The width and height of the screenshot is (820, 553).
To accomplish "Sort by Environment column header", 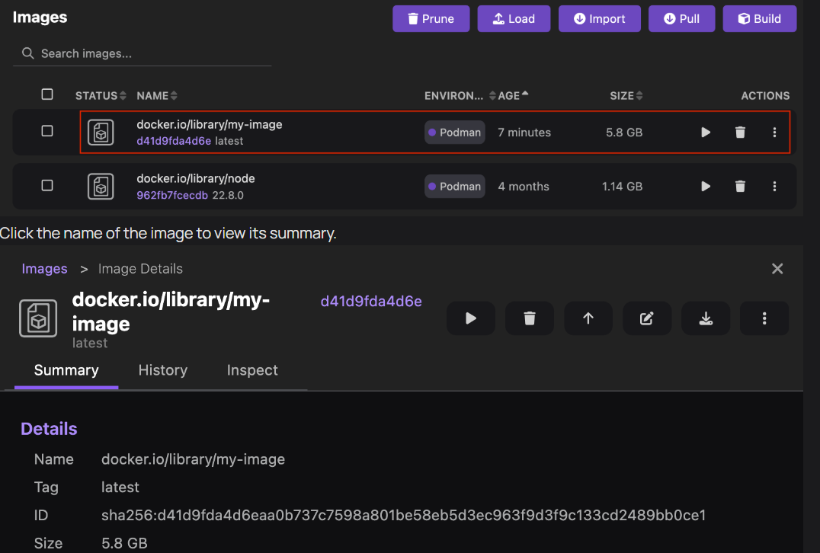I will tap(460, 96).
